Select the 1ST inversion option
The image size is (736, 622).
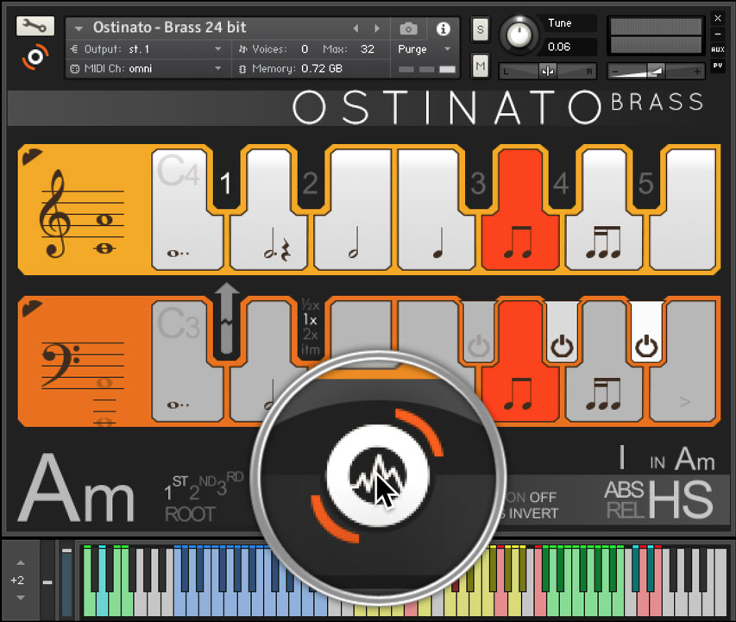pos(176,487)
